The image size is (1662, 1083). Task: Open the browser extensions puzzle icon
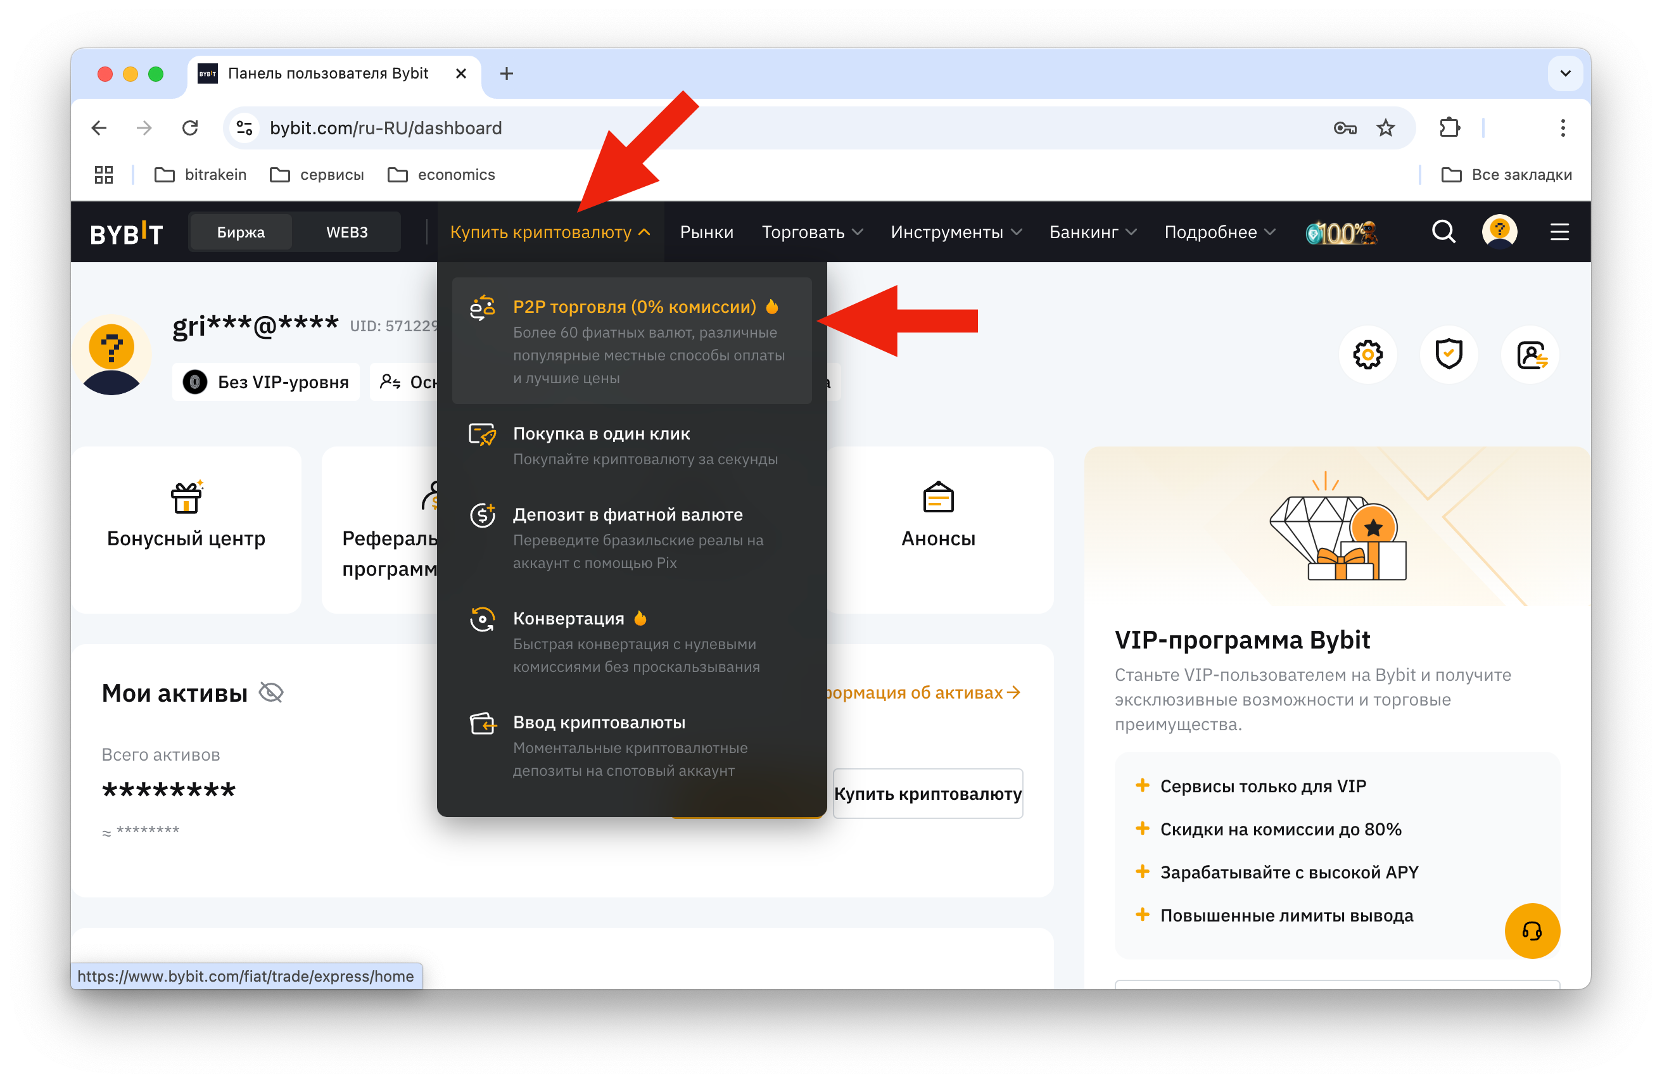(x=1450, y=128)
